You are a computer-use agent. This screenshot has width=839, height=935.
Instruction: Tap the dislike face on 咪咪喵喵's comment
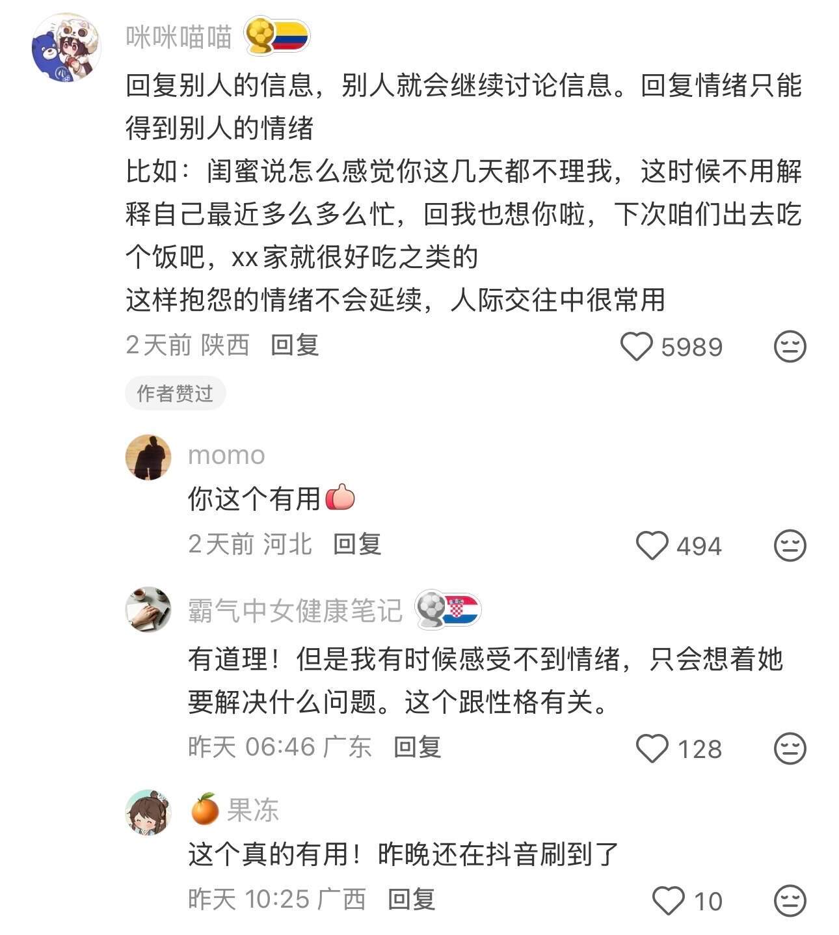point(790,346)
